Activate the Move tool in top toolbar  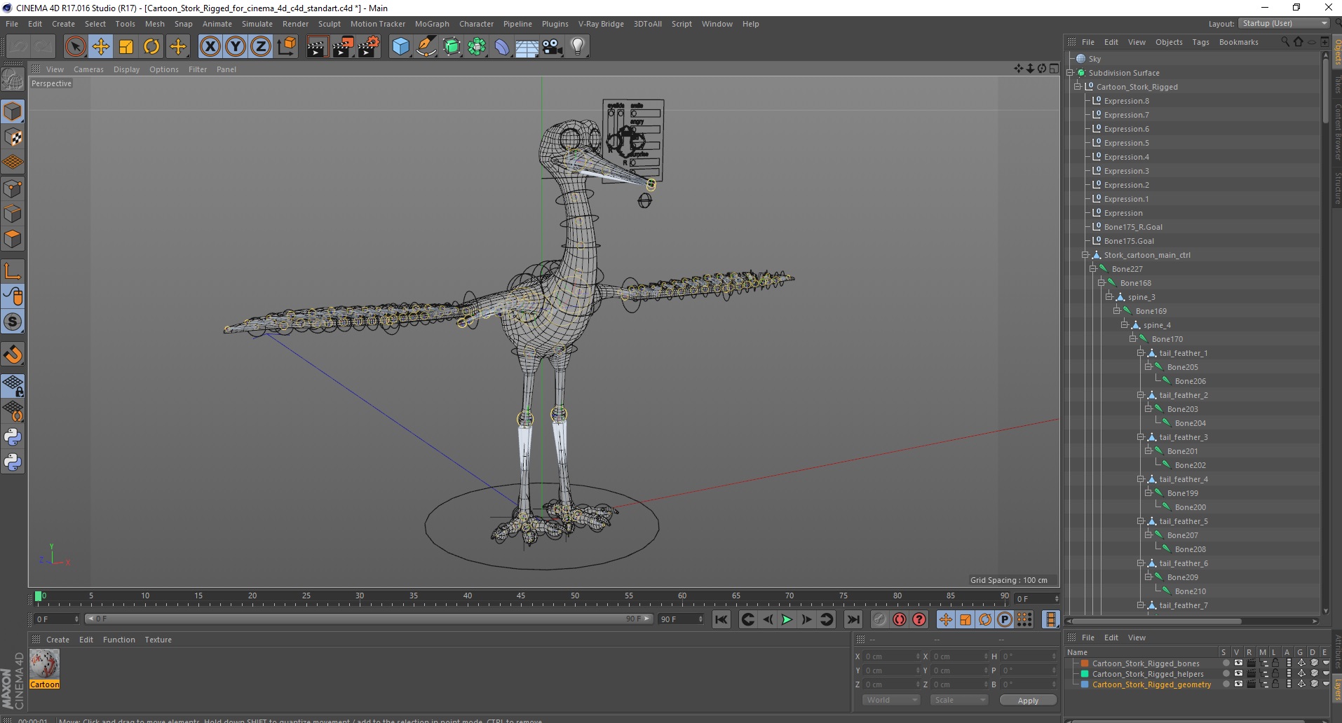100,47
